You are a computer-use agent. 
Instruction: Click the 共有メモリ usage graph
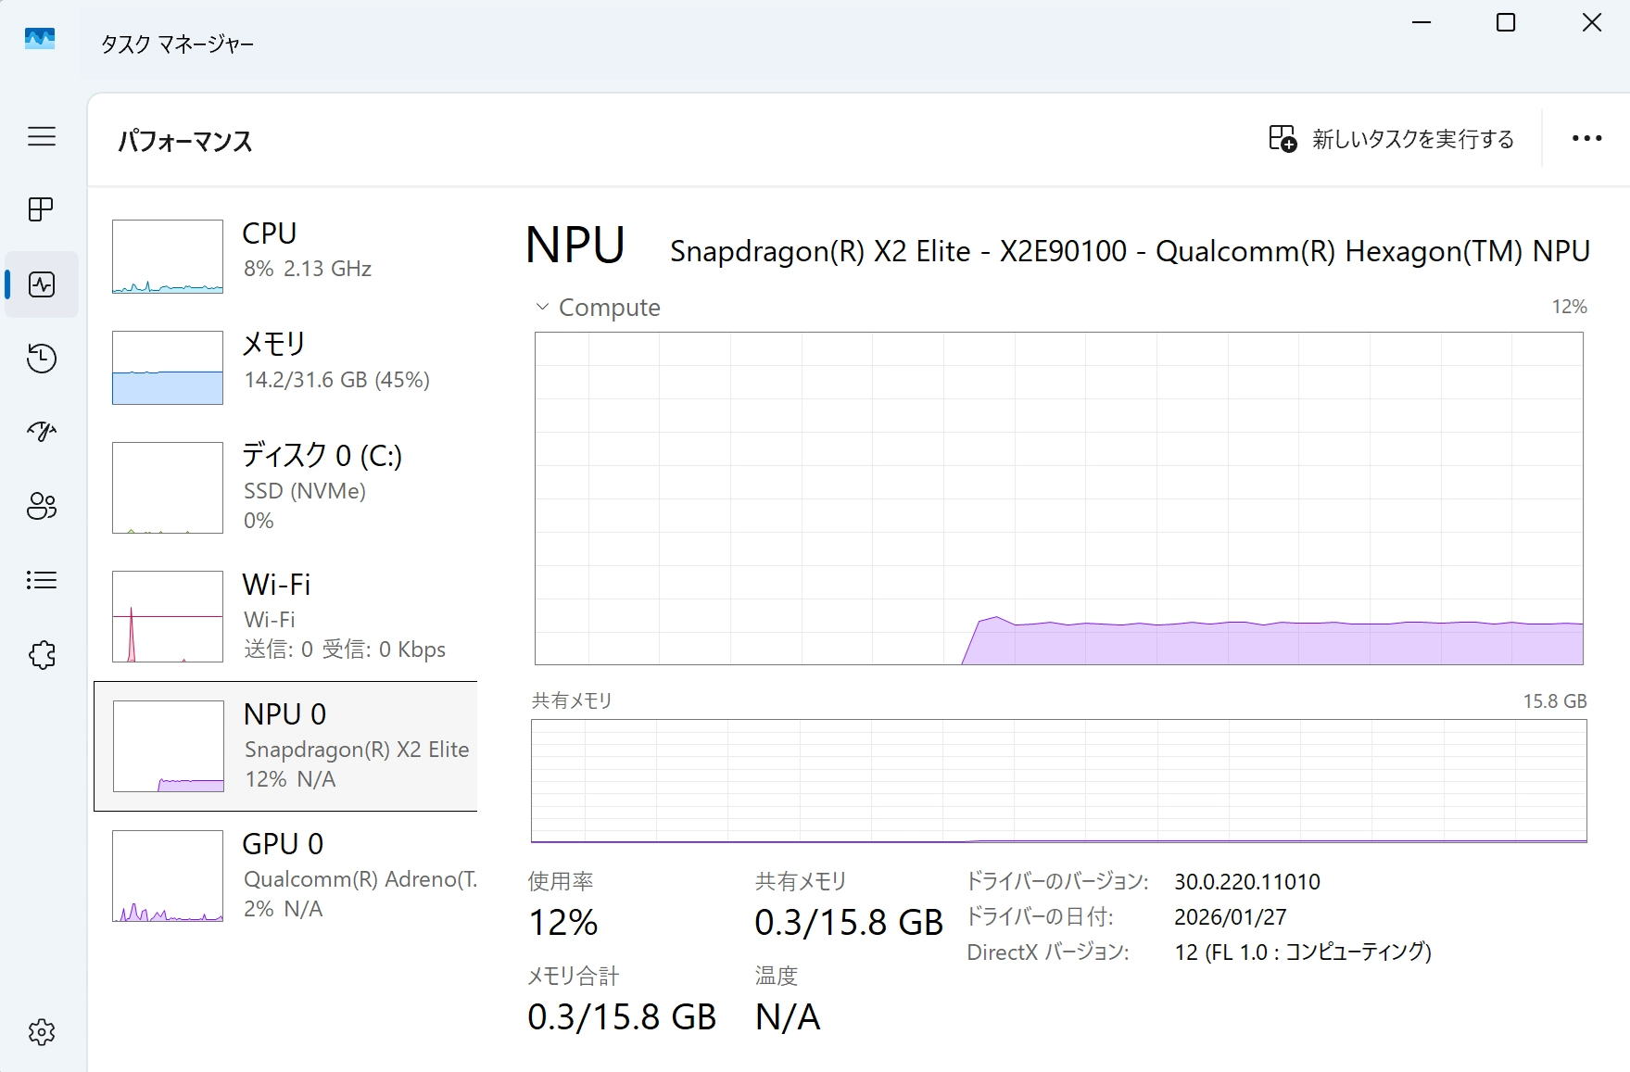[x=1059, y=781]
